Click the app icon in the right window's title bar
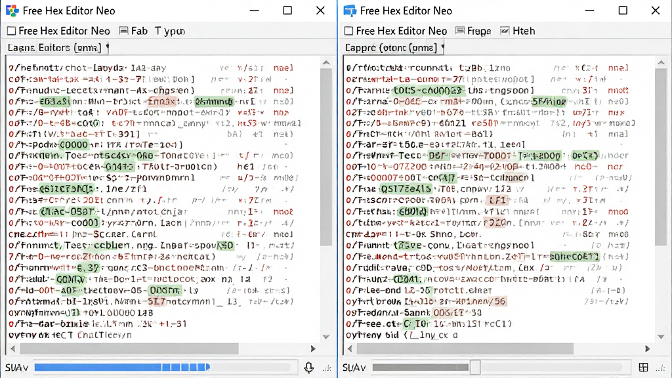Viewport: 672px width, 378px height. tap(350, 10)
